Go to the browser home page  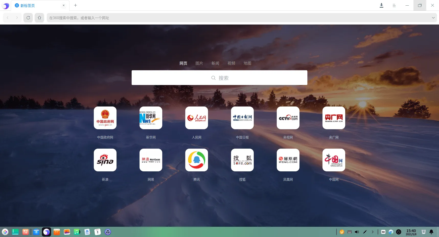tap(39, 18)
